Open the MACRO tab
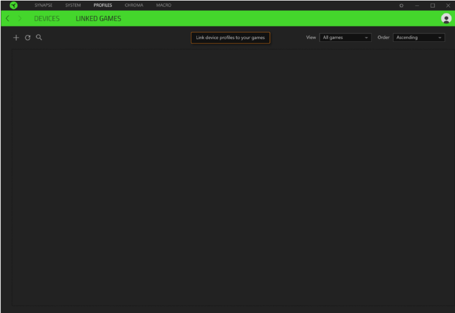 164,5
